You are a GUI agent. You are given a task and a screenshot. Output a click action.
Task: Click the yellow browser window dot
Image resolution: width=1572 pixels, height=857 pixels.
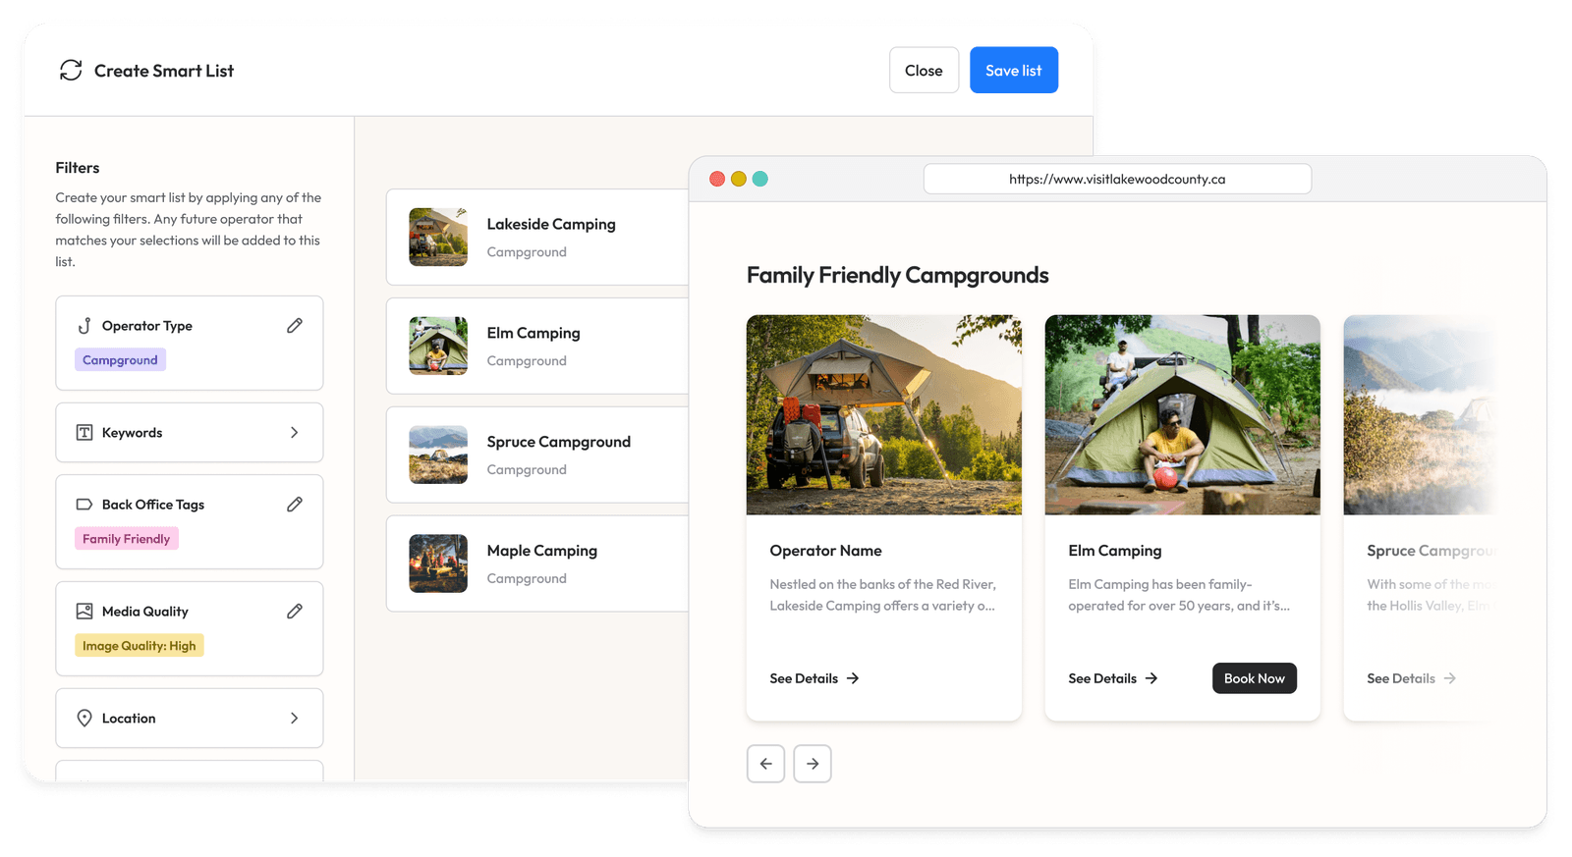(739, 179)
